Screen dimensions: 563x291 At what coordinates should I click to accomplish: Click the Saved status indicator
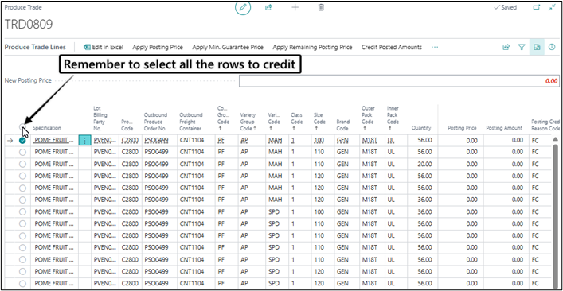tap(505, 7)
